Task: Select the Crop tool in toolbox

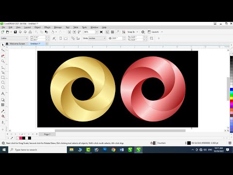Action: 3,56
